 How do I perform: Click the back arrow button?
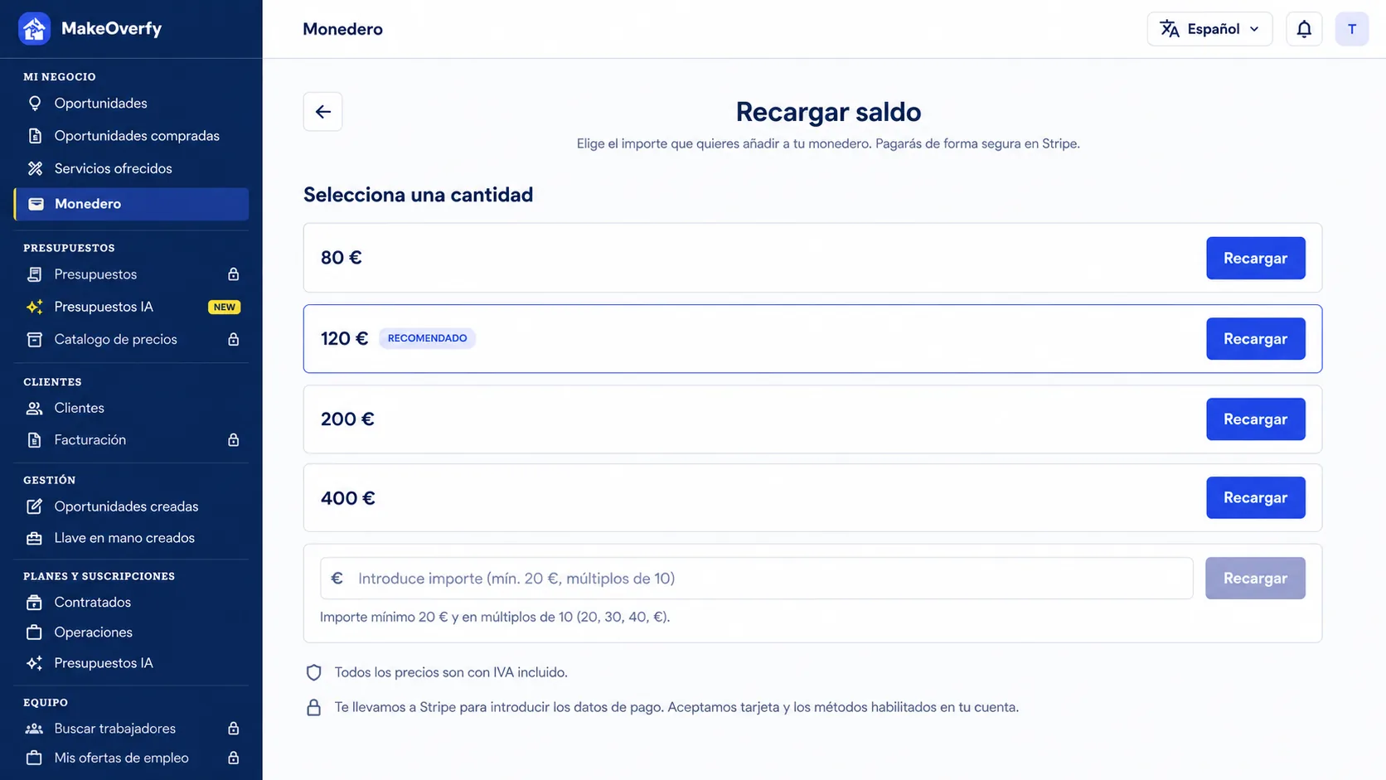322,112
